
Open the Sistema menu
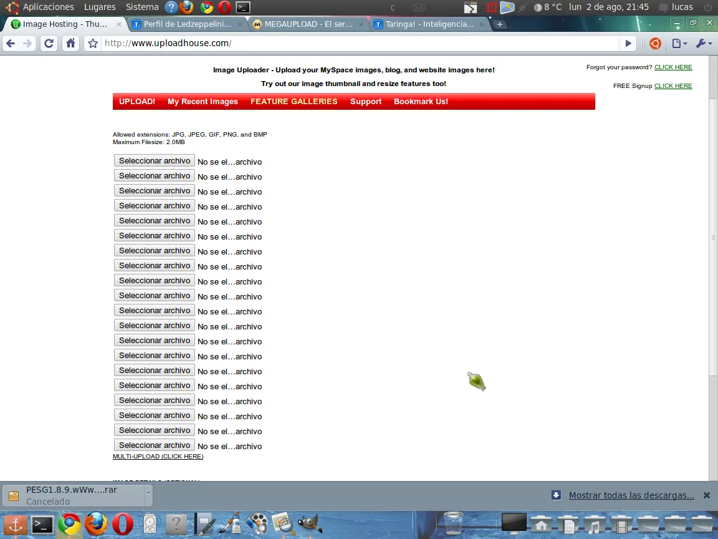coord(142,7)
